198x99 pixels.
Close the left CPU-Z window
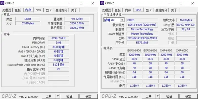point(93,3)
